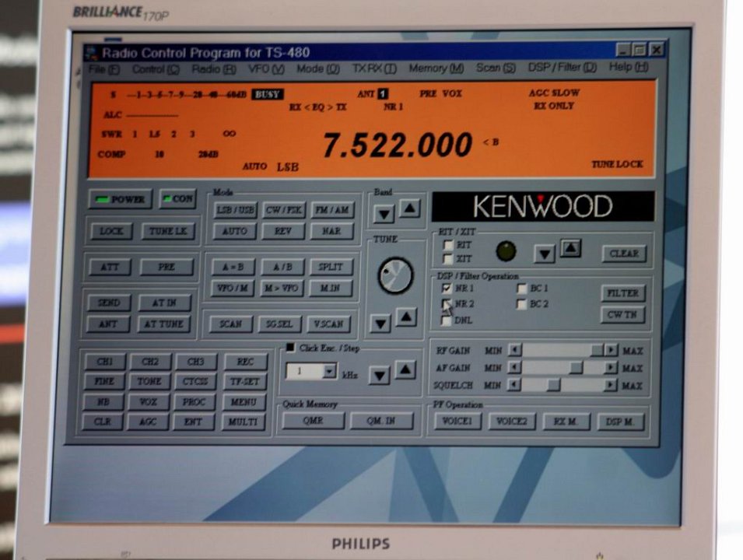Open the Help menu

(629, 67)
